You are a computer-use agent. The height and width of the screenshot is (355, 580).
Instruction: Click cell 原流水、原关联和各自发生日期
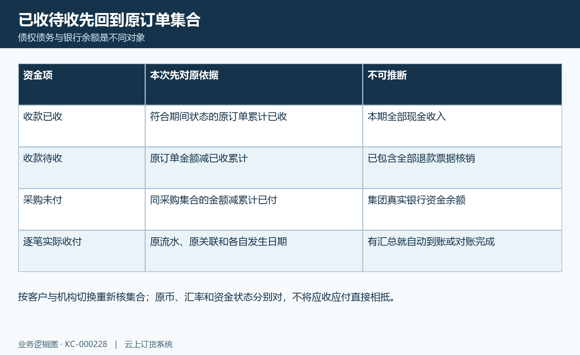coord(254,251)
